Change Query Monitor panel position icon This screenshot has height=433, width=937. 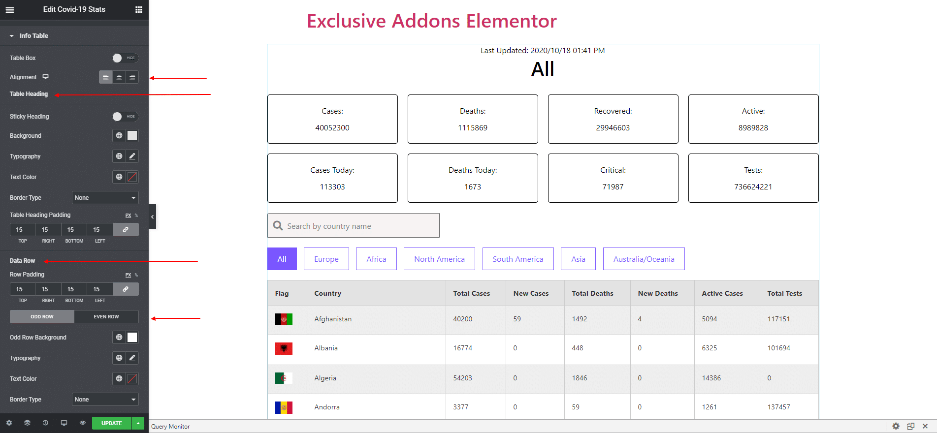(x=910, y=426)
